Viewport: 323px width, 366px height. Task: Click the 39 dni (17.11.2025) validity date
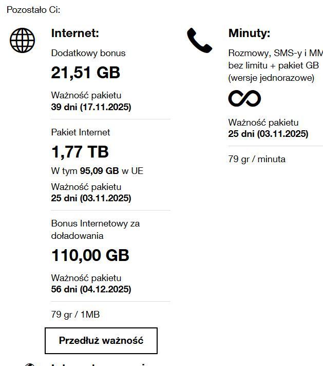[x=91, y=107]
